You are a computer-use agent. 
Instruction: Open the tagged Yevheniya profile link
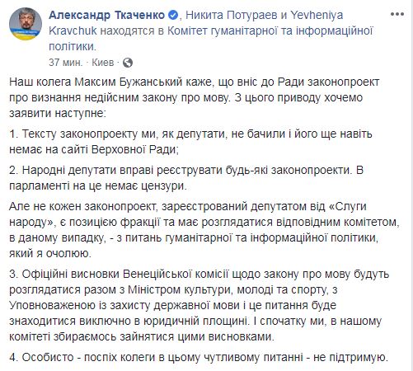317,15
